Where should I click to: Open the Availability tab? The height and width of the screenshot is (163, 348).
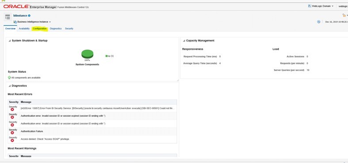click(24, 29)
